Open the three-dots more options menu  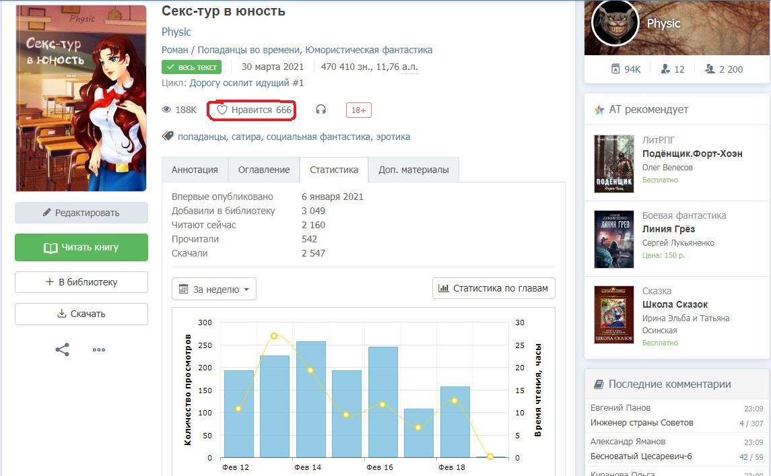(99, 349)
